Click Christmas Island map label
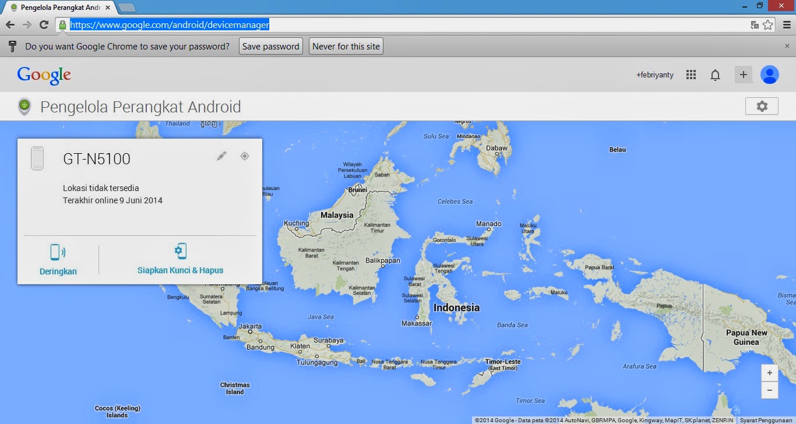 (x=235, y=388)
